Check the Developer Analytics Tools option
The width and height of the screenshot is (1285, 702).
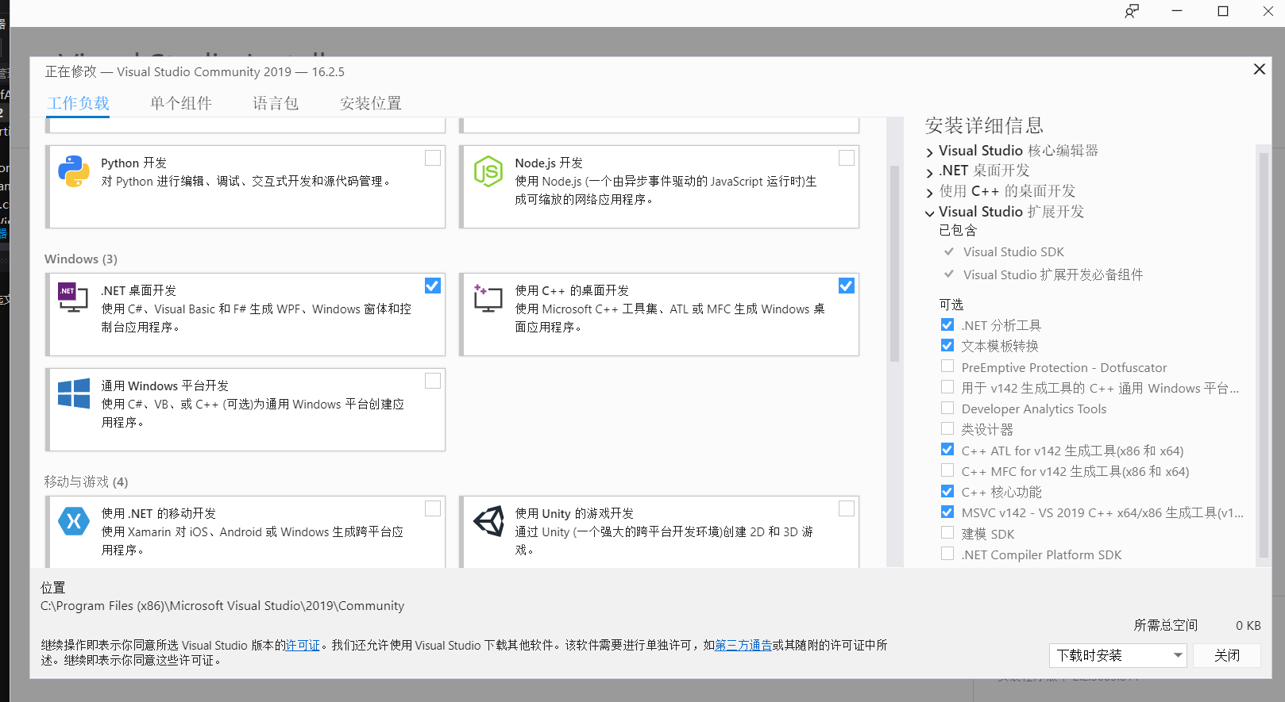coord(947,408)
